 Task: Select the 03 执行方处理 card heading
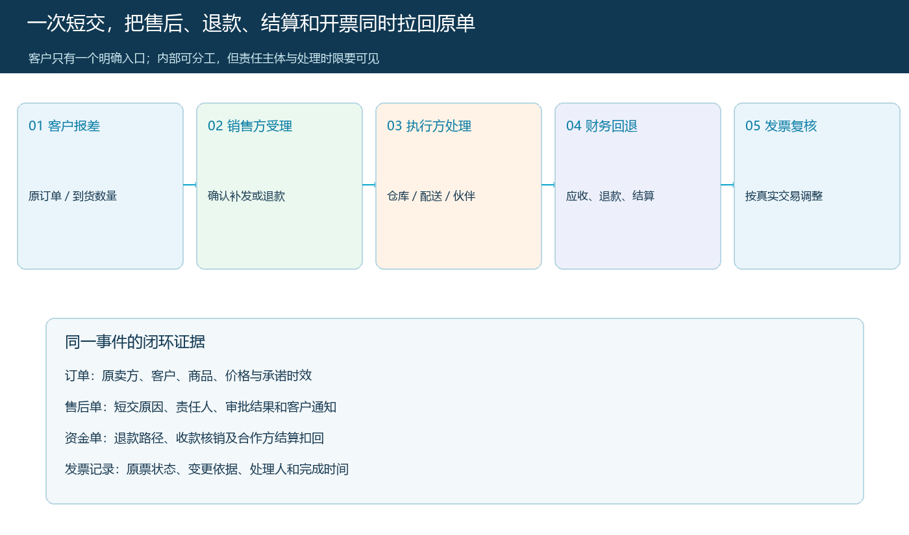pyautogui.click(x=429, y=126)
